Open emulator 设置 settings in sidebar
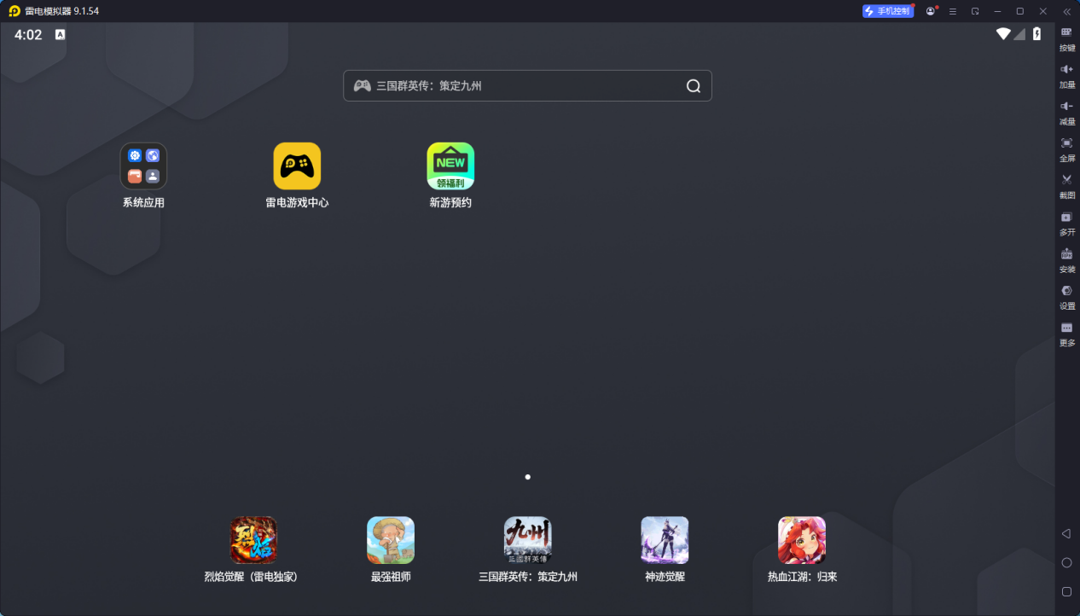The width and height of the screenshot is (1080, 616). (1066, 291)
